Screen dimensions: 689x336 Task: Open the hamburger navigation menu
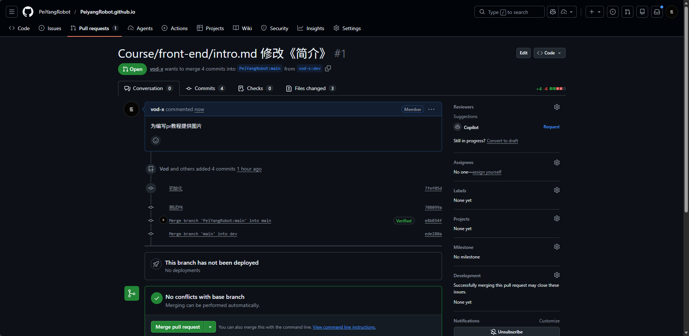coord(12,12)
